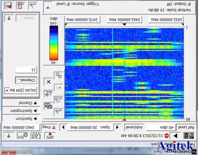Click the -140 color scale label
The image size is (198, 155).
point(54,23)
